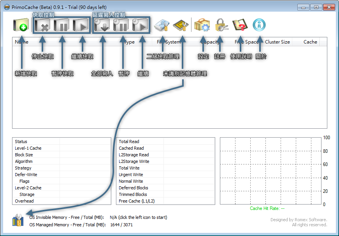
Task: Open Level-2 storage management icon
Action: (162, 25)
